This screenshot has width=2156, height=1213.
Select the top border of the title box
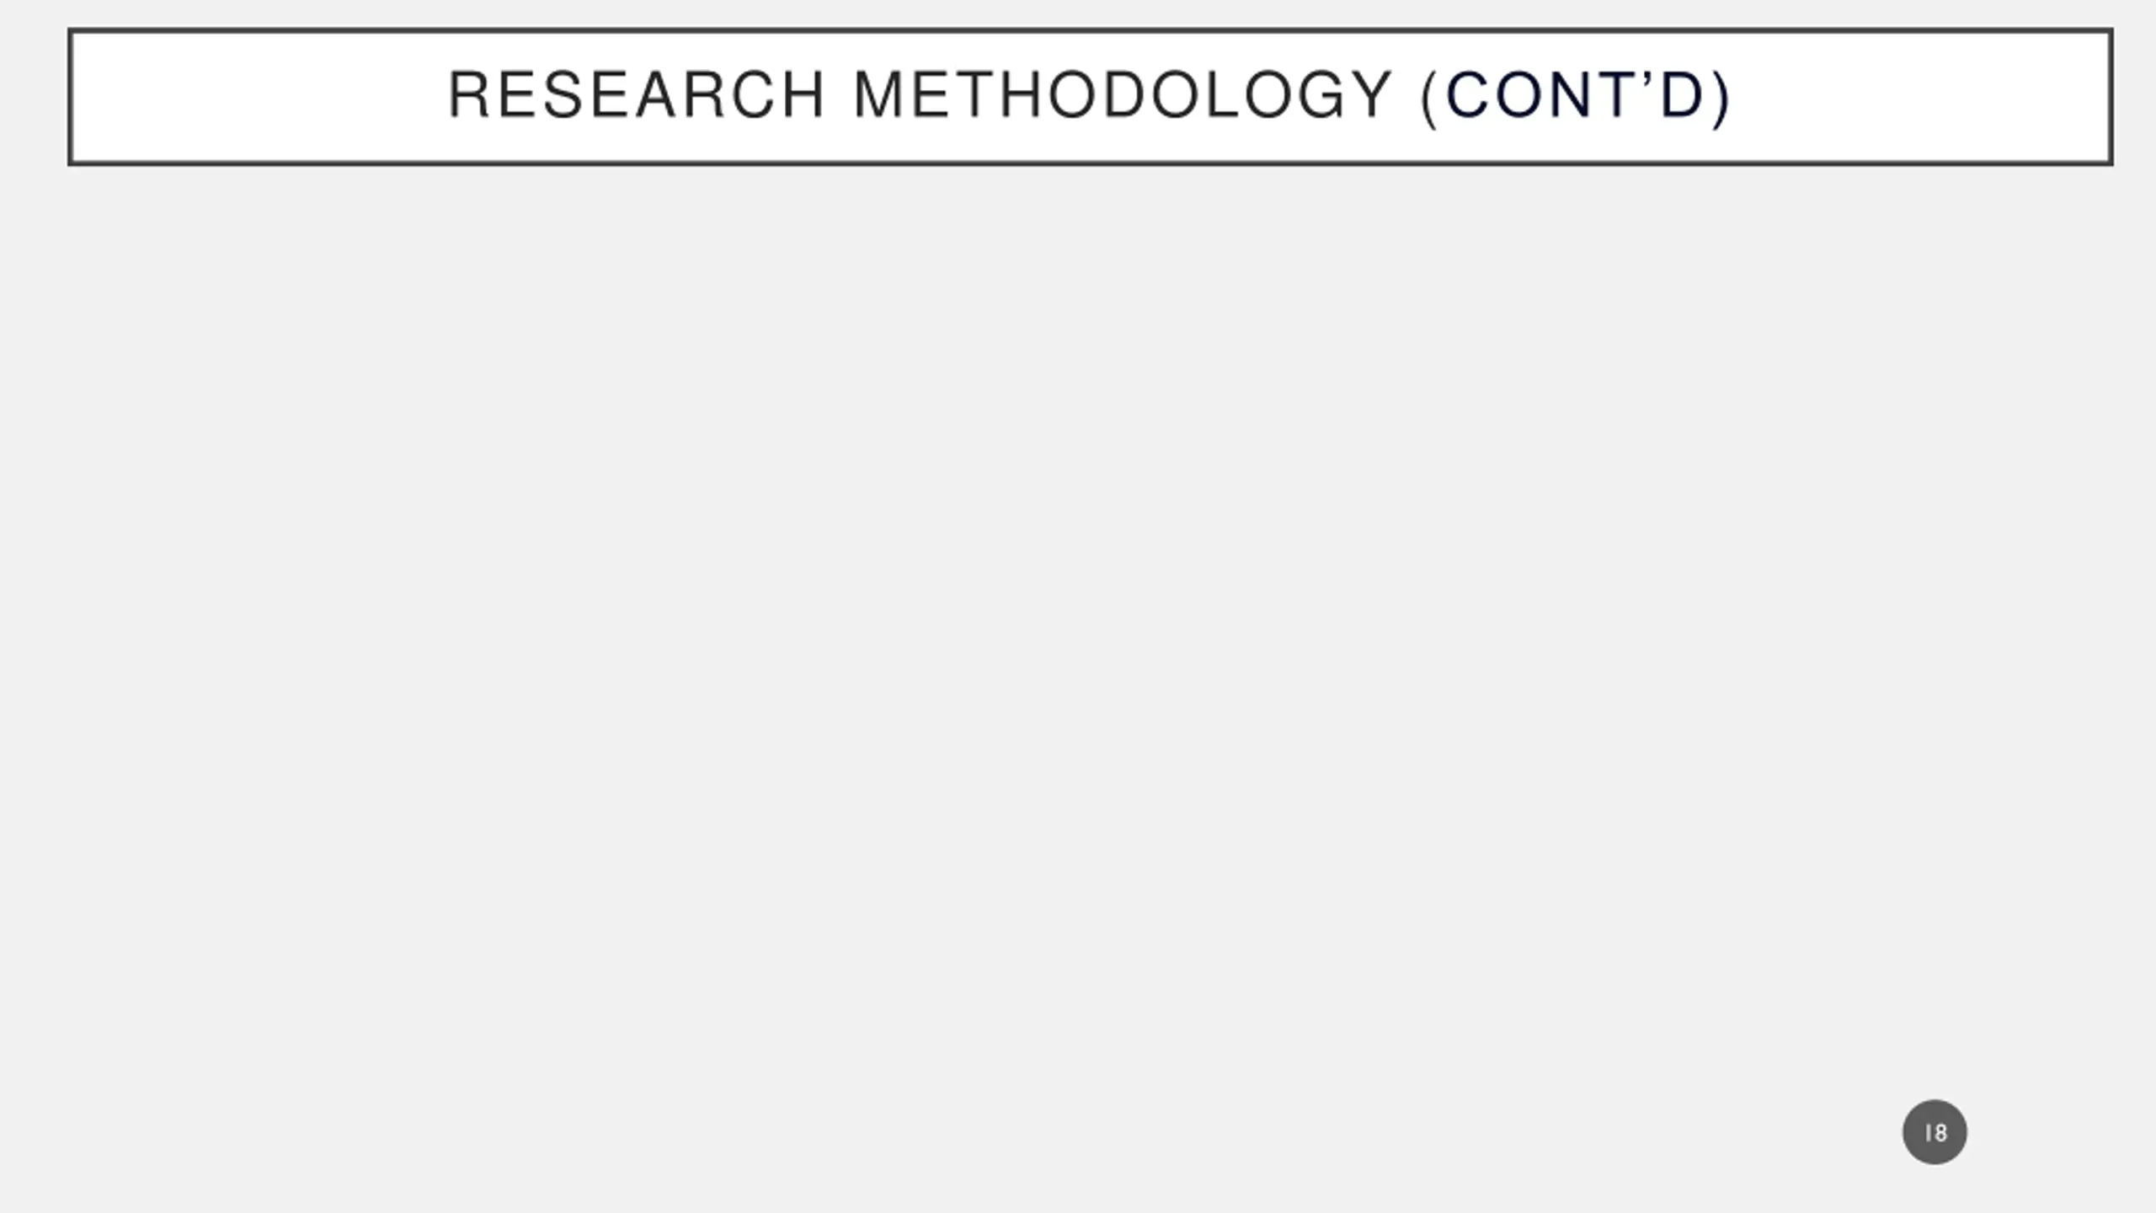pos(1091,32)
